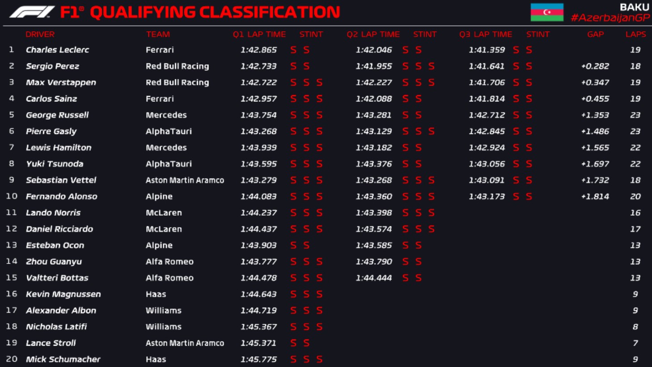The height and width of the screenshot is (367, 652).
Task: Click the first soft tyre icon for Leclerc's Q1 stint
Action: tap(293, 50)
